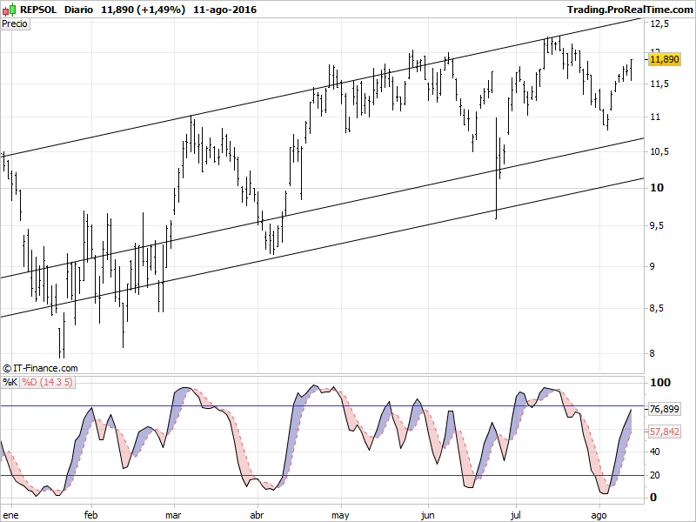Click the 'ago' month on time axis
696x522 pixels.
click(600, 514)
